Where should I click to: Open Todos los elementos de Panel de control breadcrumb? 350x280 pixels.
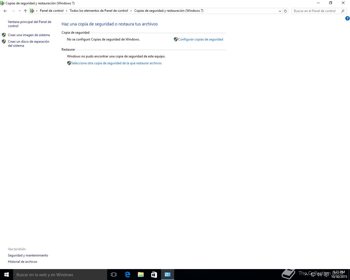(x=99, y=11)
